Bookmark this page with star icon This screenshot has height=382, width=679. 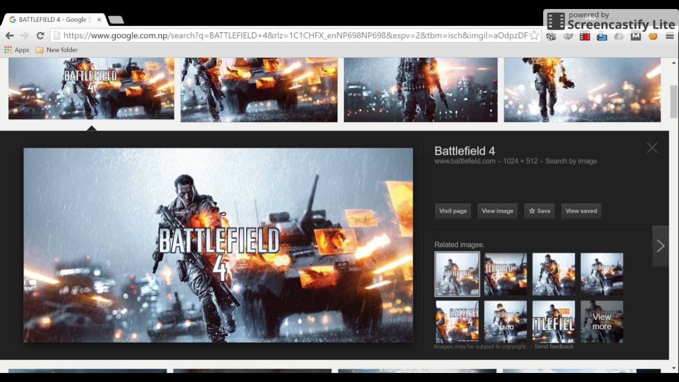(534, 36)
